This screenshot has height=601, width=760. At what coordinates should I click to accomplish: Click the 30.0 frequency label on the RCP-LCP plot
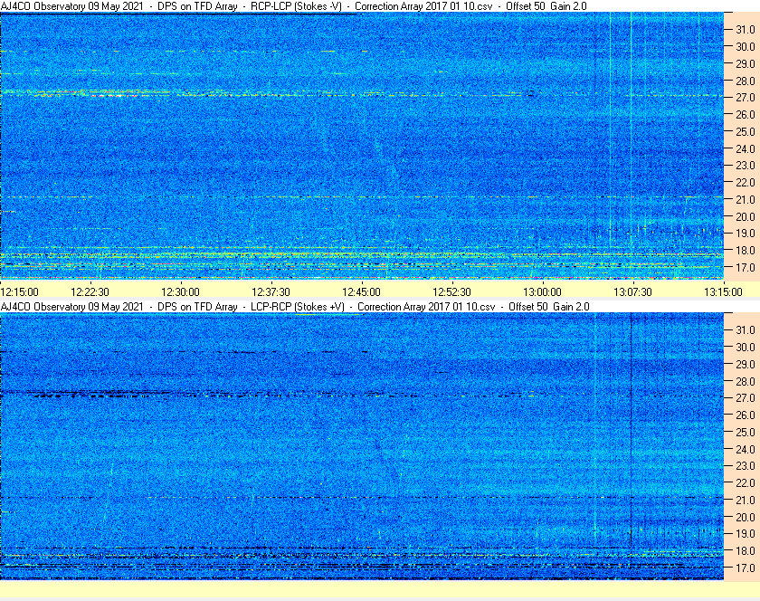746,46
